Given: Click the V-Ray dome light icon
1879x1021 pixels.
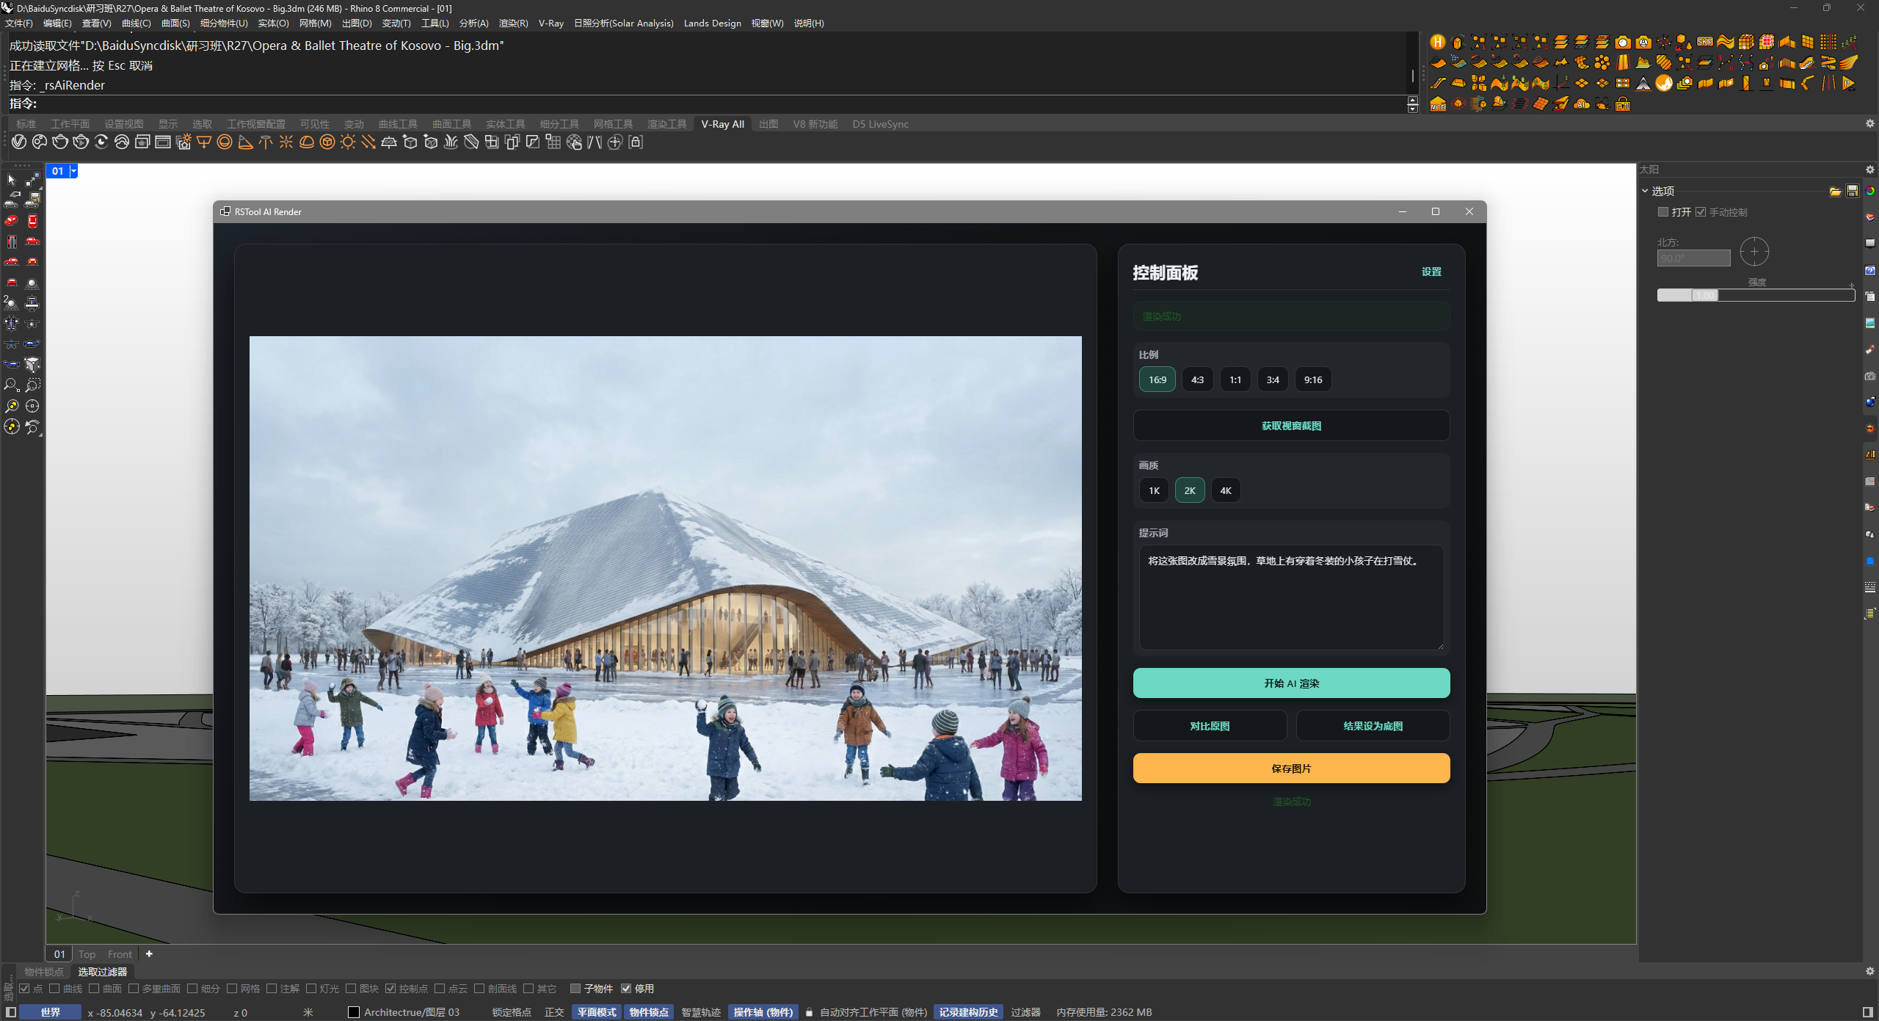Looking at the screenshot, I should 307,142.
